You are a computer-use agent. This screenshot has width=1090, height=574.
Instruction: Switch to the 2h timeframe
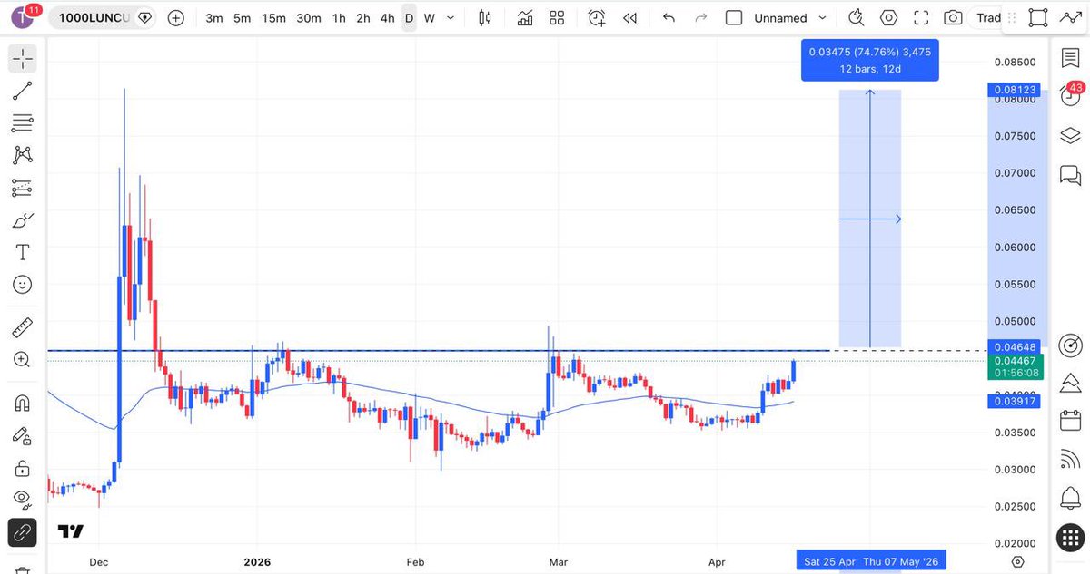pos(363,17)
